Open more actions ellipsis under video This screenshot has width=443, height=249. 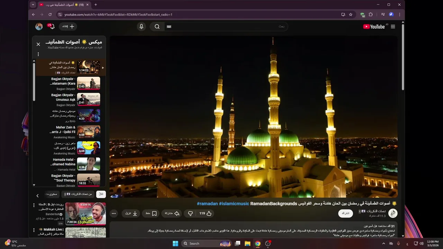click(114, 213)
